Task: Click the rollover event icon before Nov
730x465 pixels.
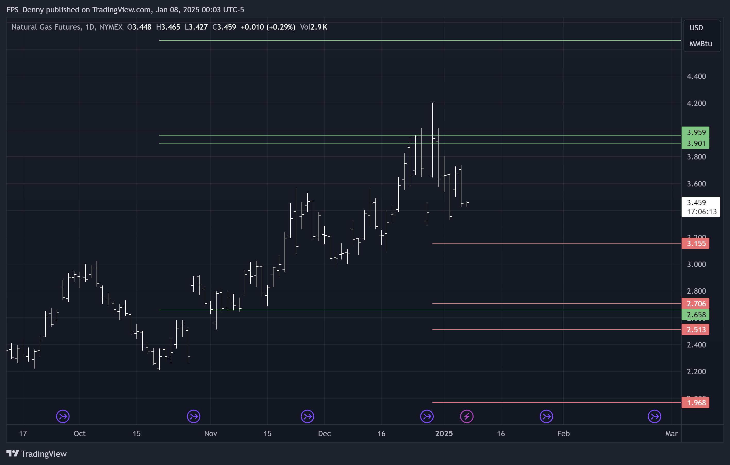Action: tap(194, 417)
